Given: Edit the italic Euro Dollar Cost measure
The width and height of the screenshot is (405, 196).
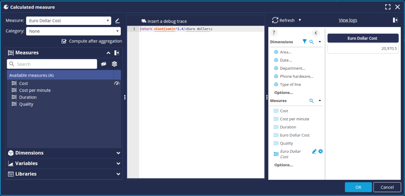Looking at the screenshot, I should 314,151.
